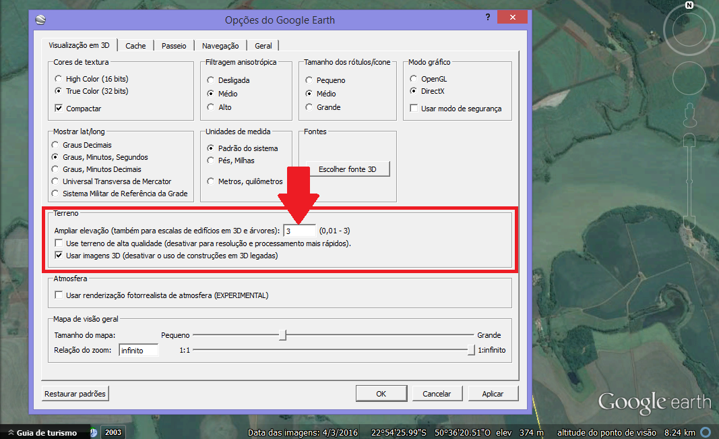719x439 pixels.
Task: Click the Cancelar button
Action: point(437,394)
